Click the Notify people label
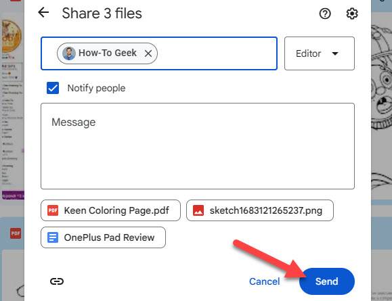Screen dimensions: 392x301 coord(96,88)
